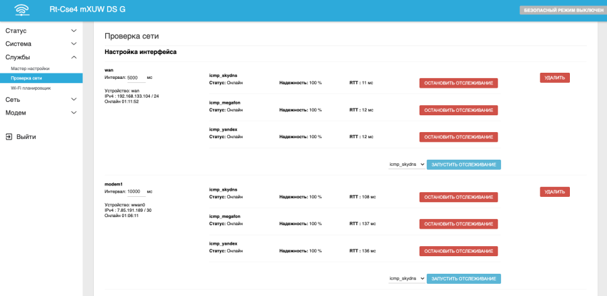Viewport: 607px width, 296px height.
Task: Open tracker dropdown under wan section
Action: point(407,164)
